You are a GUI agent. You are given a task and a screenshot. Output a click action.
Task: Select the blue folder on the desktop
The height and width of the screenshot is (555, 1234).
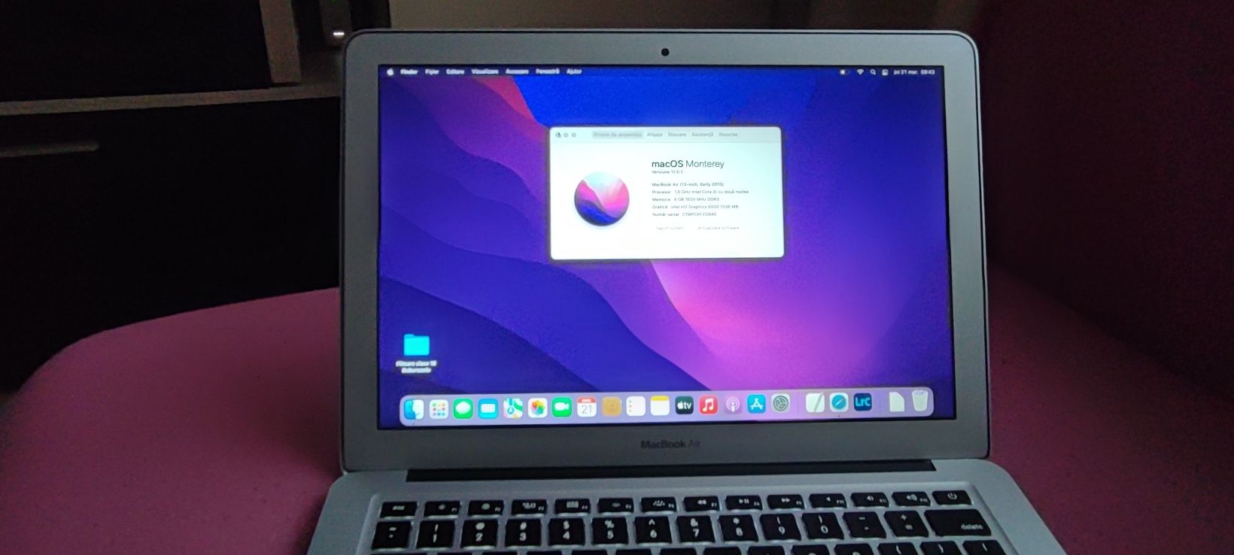[416, 345]
